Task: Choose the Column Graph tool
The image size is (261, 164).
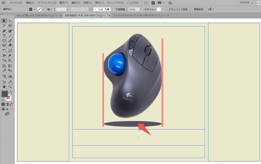Action: point(10,76)
